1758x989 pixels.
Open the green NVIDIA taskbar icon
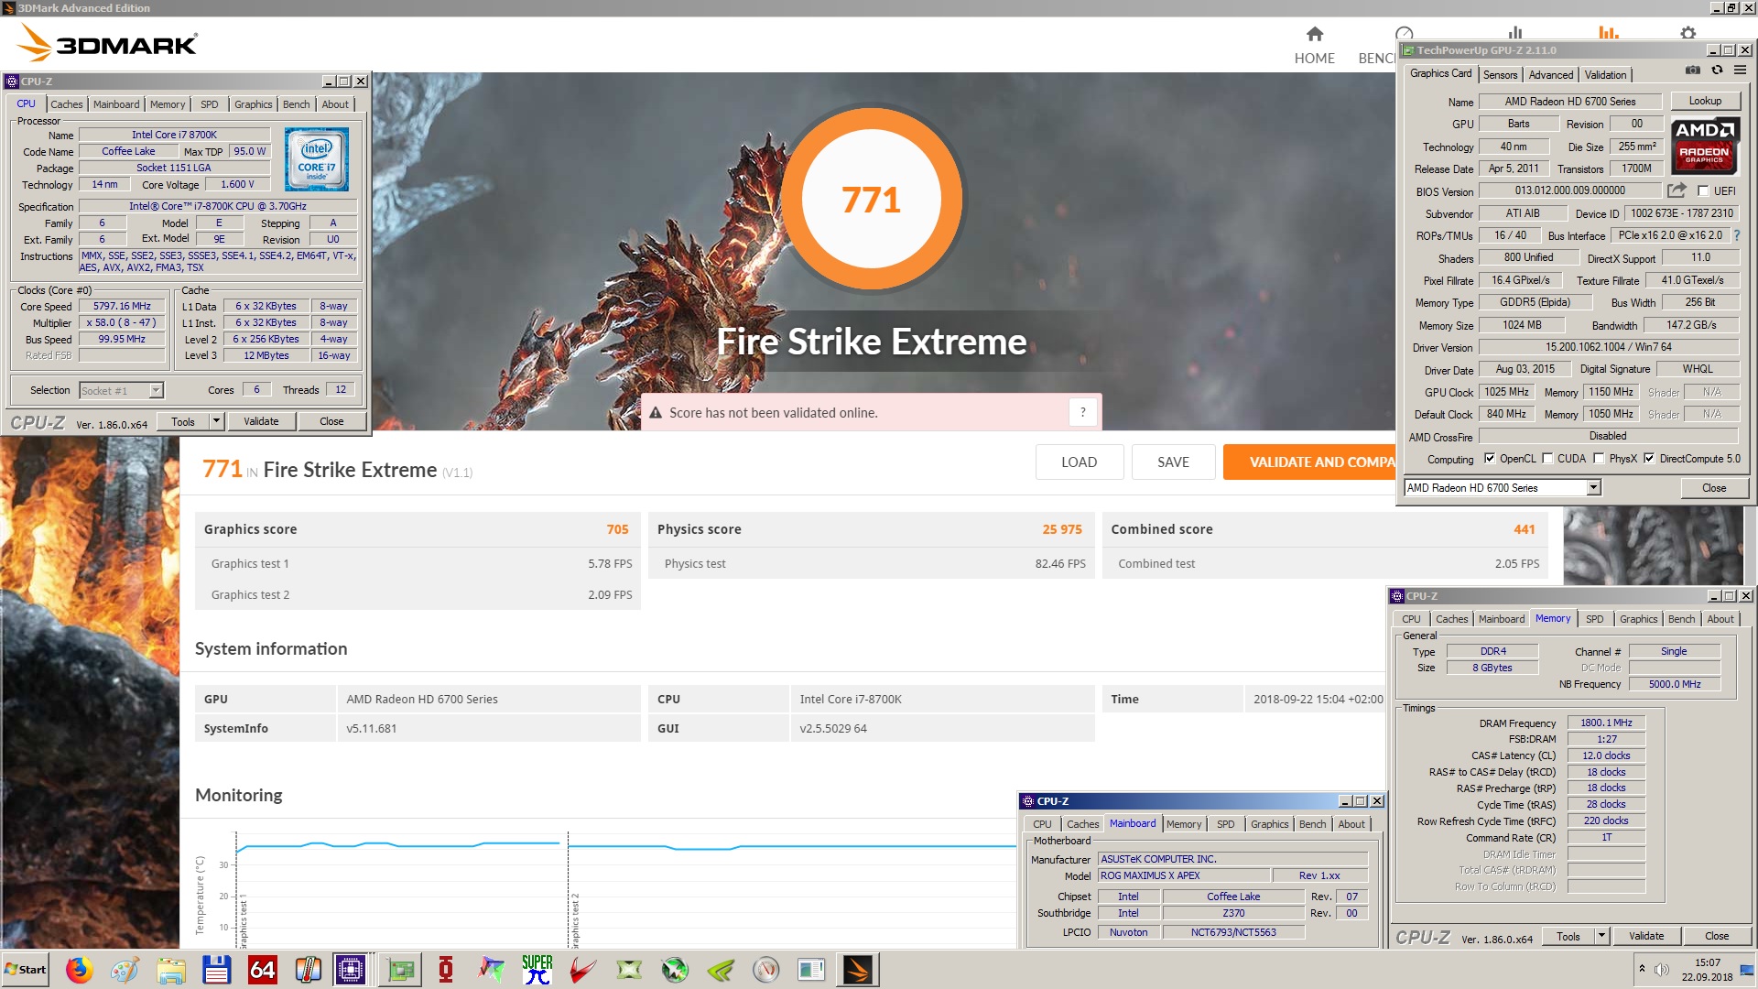[x=721, y=970]
